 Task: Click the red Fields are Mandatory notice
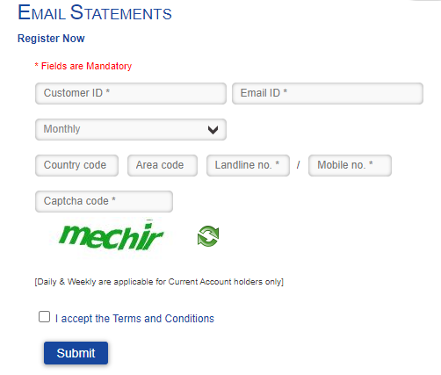[83, 66]
